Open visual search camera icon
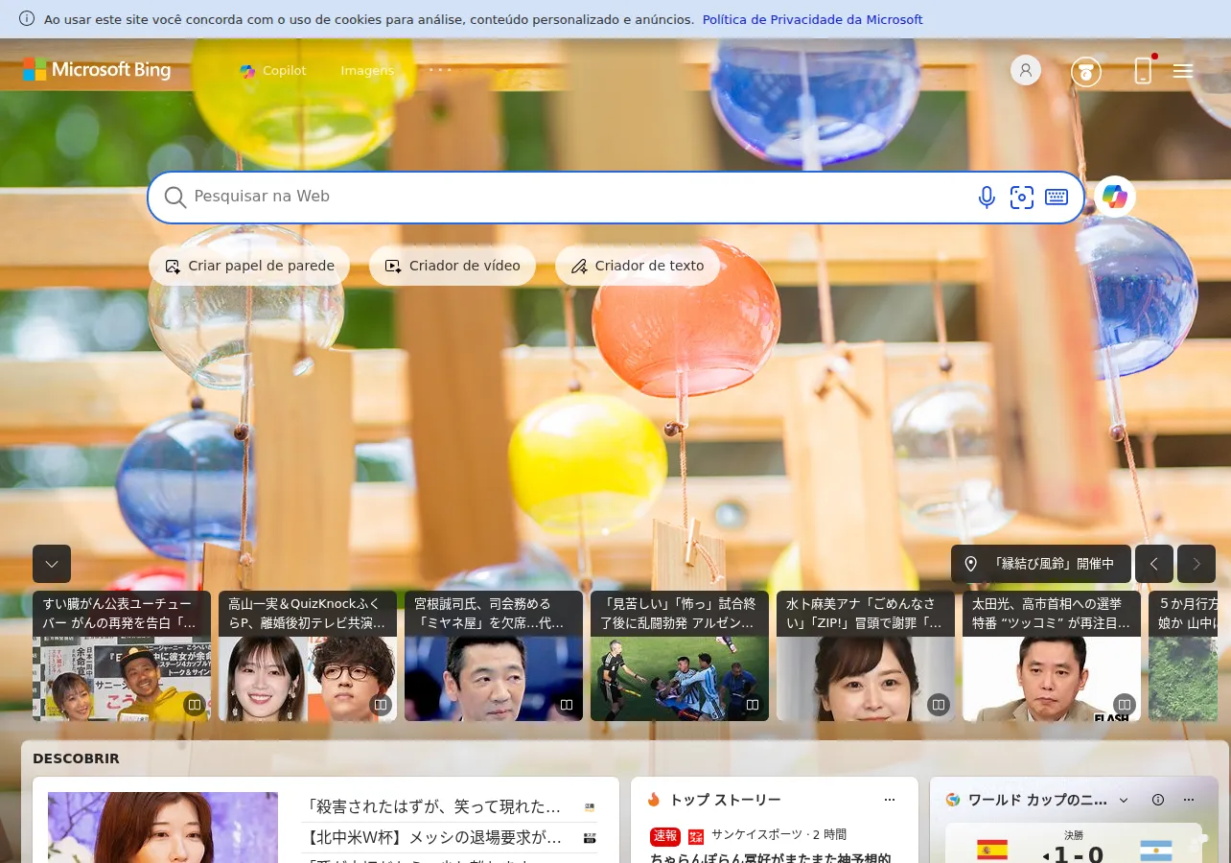 tap(1022, 197)
